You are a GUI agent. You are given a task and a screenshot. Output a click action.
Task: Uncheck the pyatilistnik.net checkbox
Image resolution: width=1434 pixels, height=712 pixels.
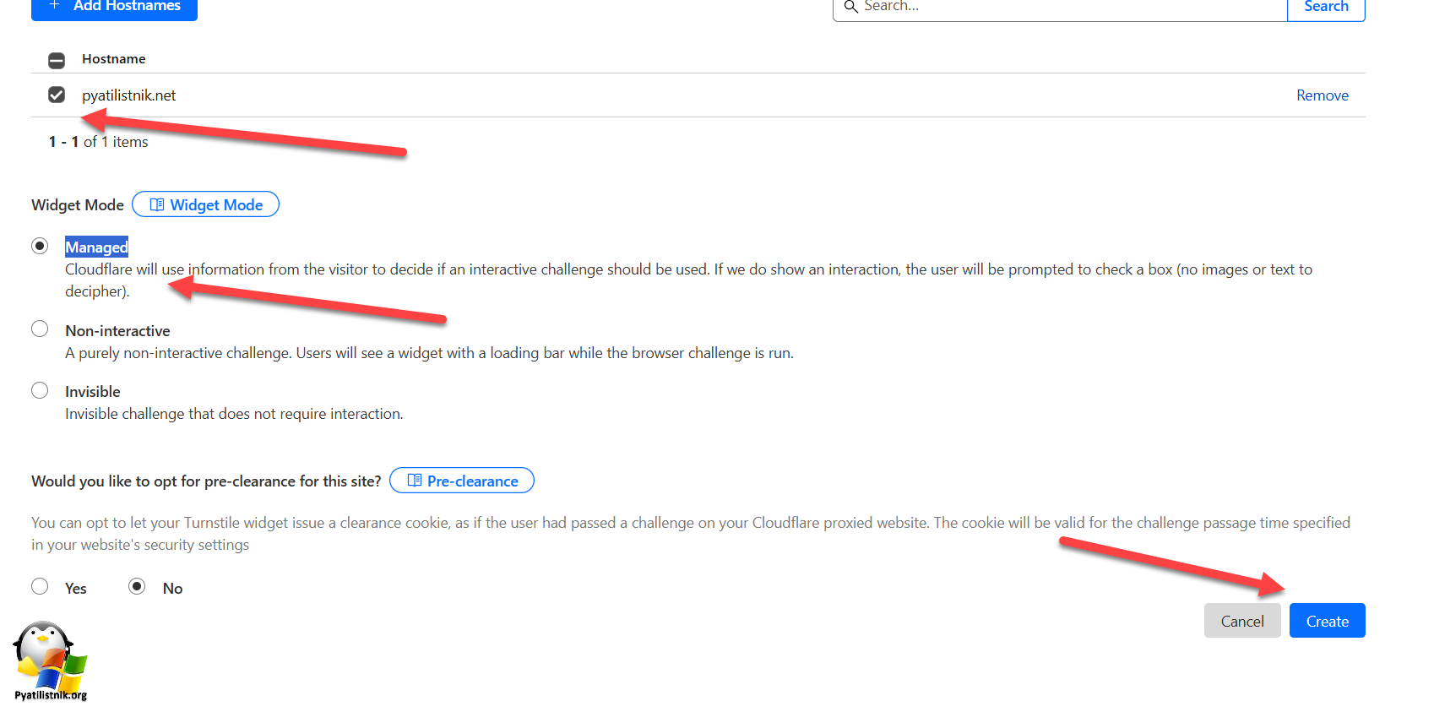pos(57,95)
